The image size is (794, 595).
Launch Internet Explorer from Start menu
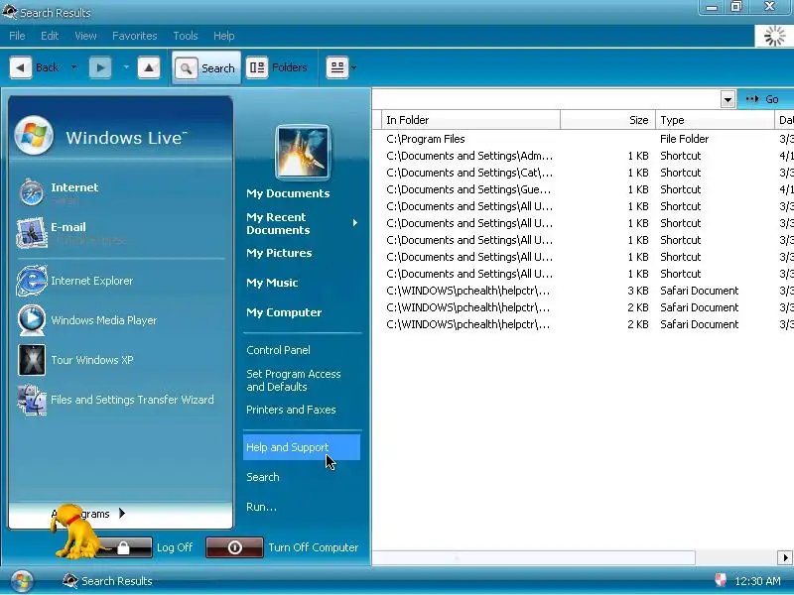(x=76, y=281)
